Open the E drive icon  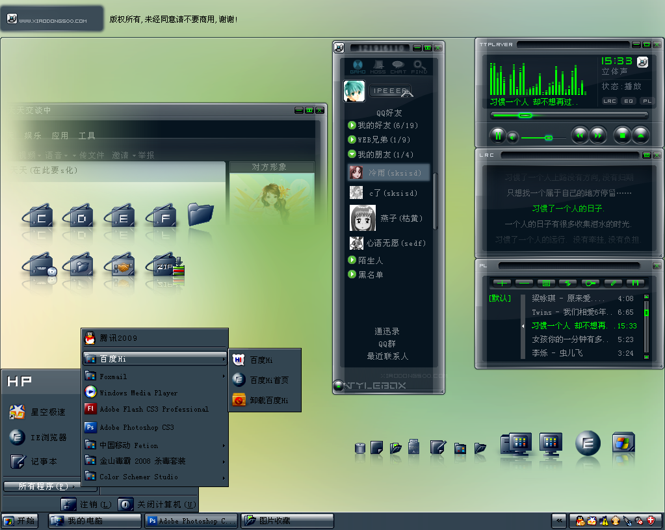coord(120,216)
